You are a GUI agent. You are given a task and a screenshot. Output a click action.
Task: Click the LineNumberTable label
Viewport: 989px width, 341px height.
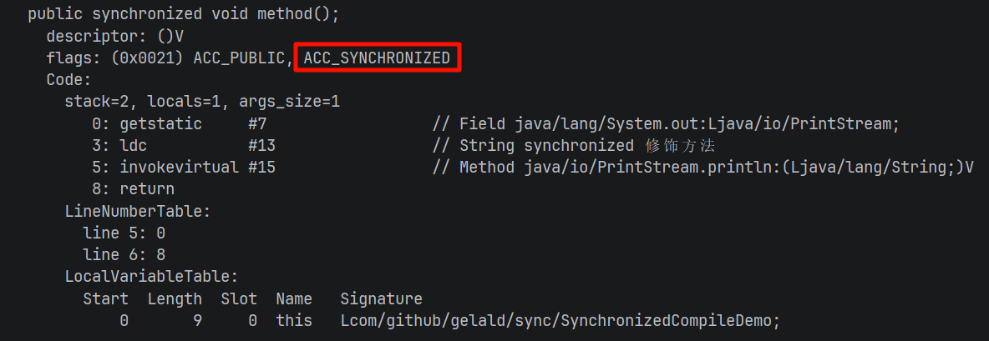(x=138, y=211)
